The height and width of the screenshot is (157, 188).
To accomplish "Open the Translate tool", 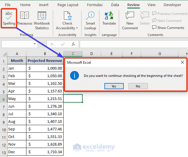I will pos(109,18).
